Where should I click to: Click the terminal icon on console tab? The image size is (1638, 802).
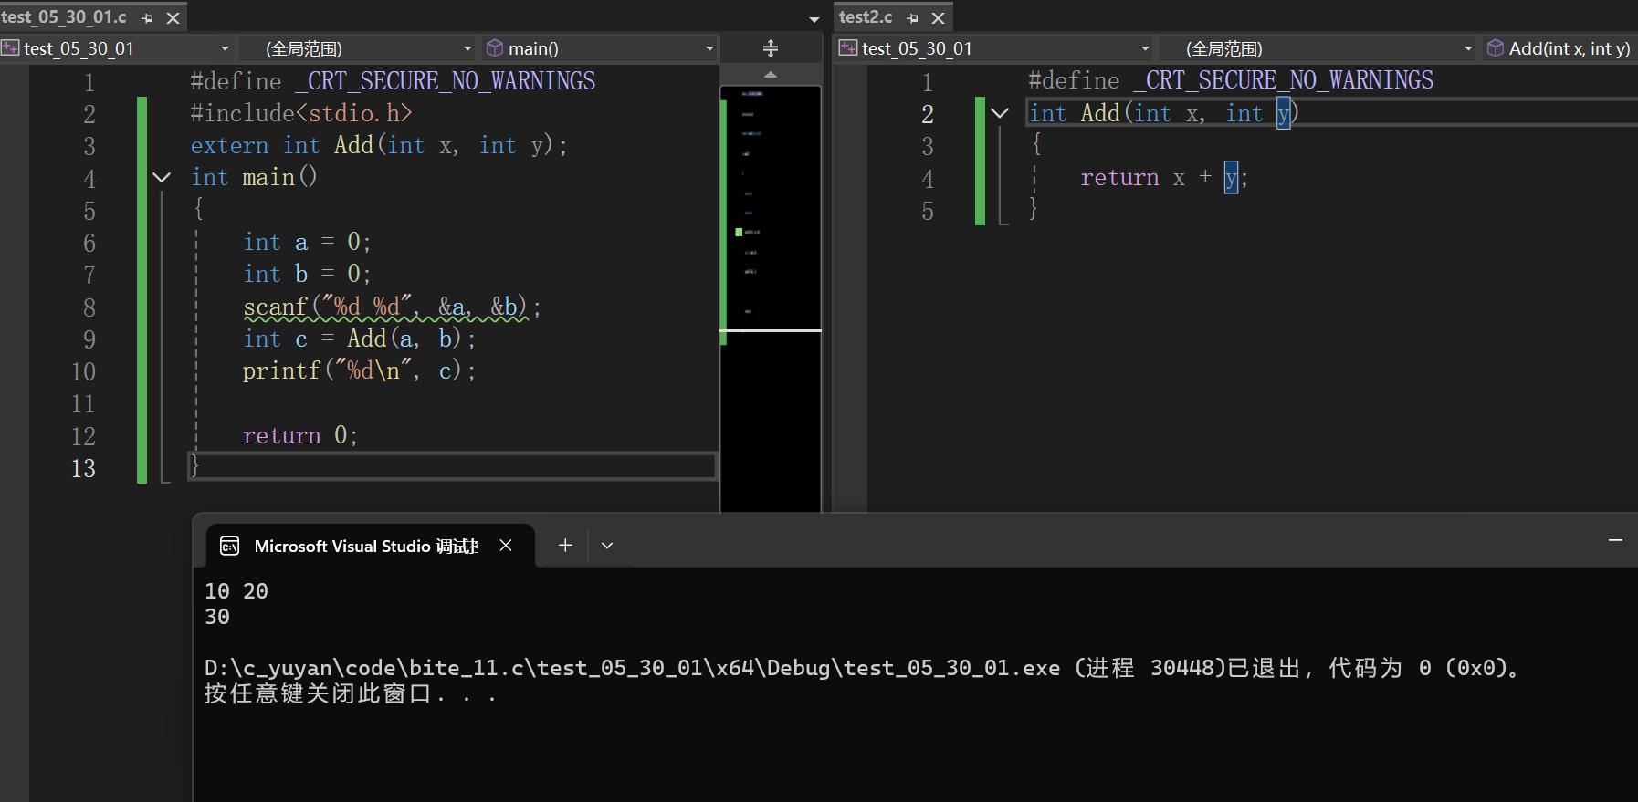[230, 546]
